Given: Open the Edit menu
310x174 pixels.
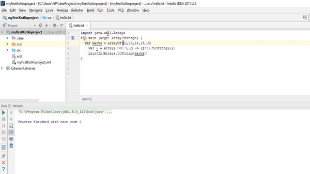Looking at the screenshot, I should (x=13, y=10).
